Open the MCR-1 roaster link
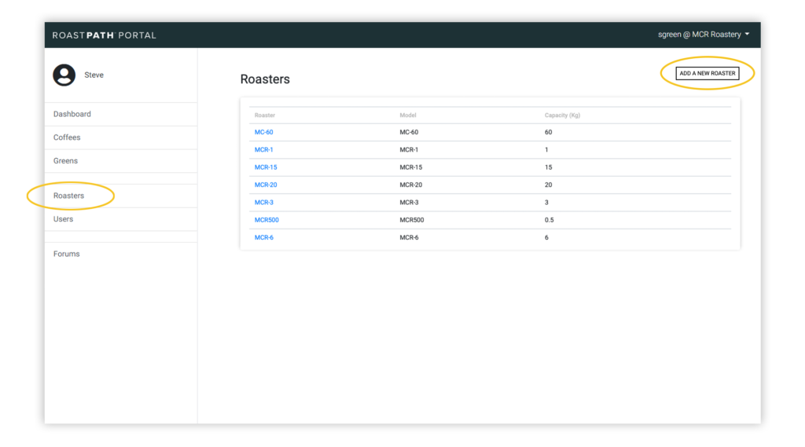Image resolution: width=805 pixels, height=447 pixels. point(263,150)
